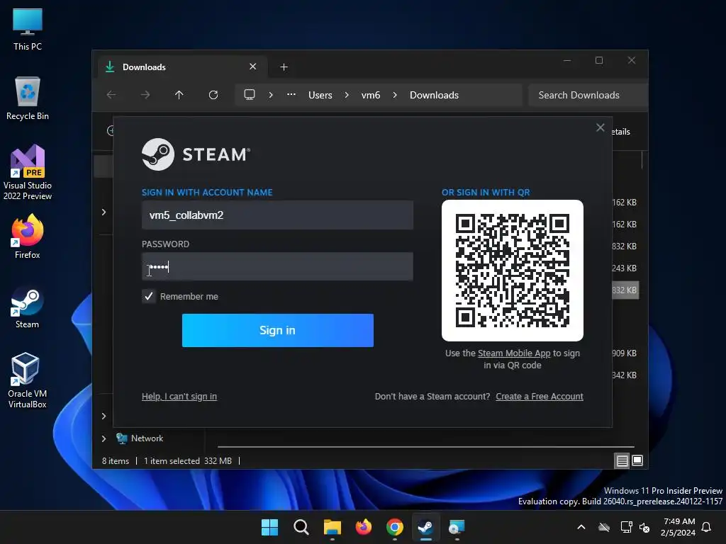The image size is (726, 544).
Task: Show hidden breadcrumb path with ellipsis
Action: tap(291, 94)
